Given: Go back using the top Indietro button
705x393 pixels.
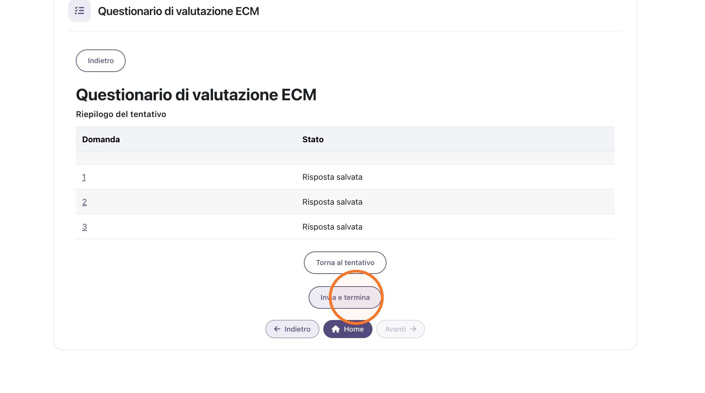Looking at the screenshot, I should [101, 61].
